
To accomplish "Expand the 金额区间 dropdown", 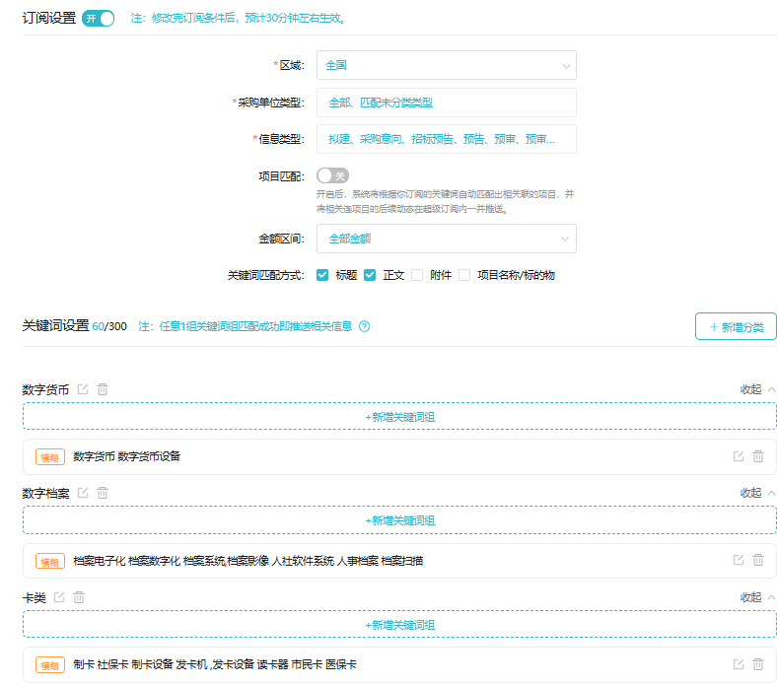I will coord(446,239).
